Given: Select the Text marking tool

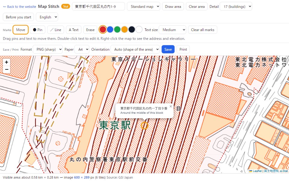Looking at the screenshot, I should pos(73,30).
